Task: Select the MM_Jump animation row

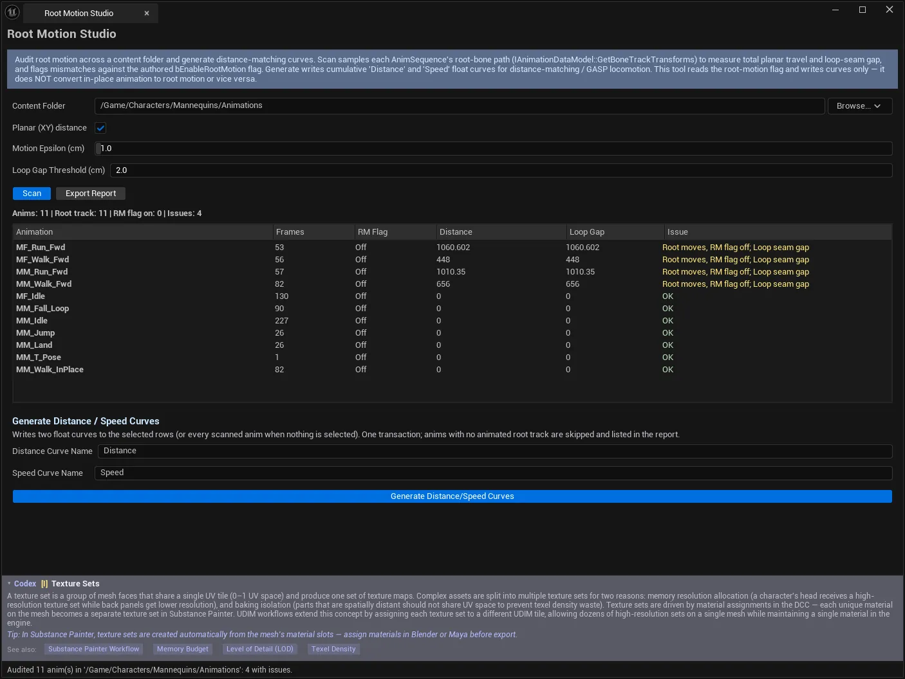Action: 452,333
